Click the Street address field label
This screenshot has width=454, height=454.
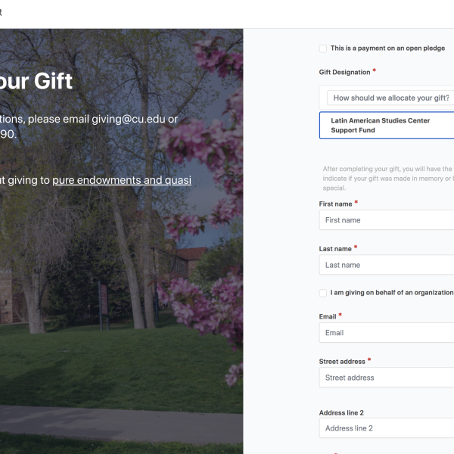[342, 361]
